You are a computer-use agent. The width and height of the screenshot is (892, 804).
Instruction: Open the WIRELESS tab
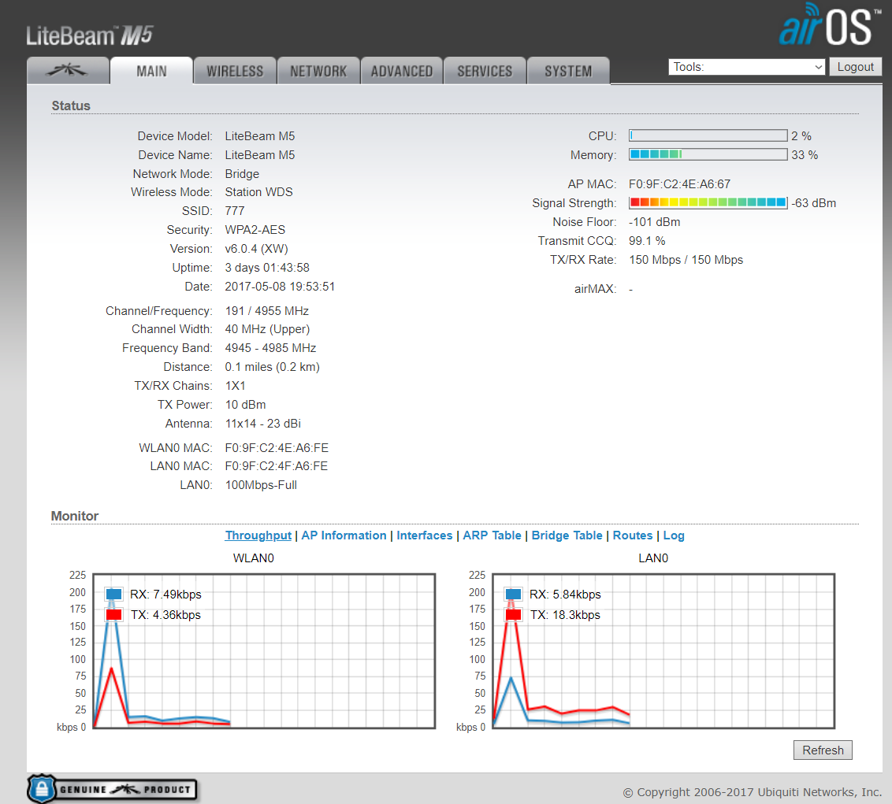[235, 71]
